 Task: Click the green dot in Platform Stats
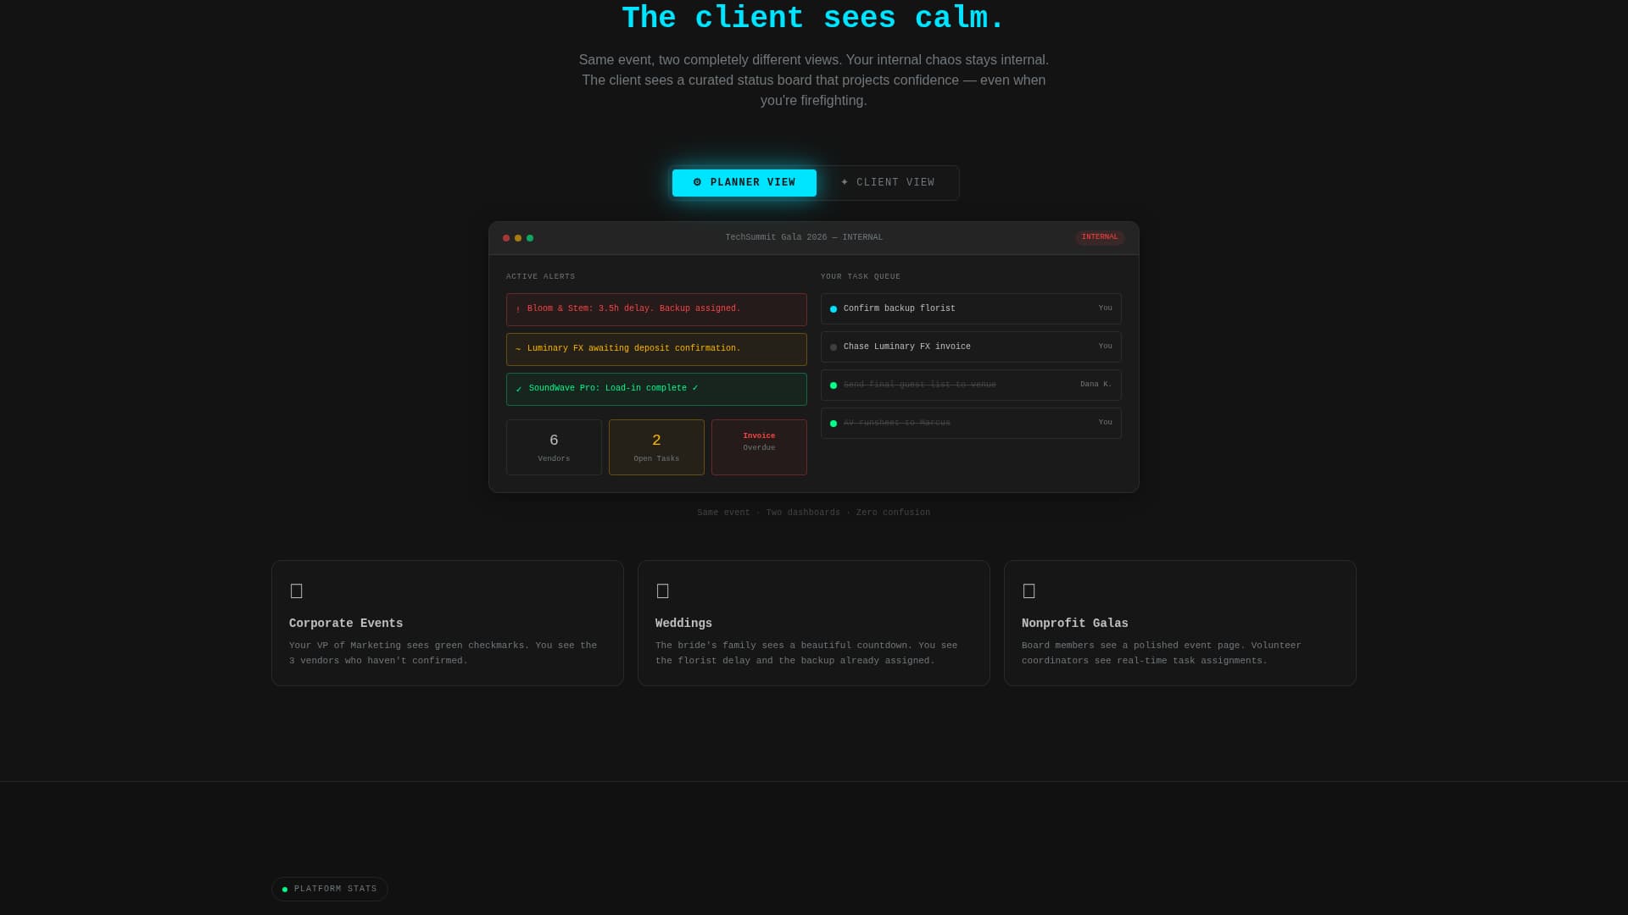pyautogui.click(x=285, y=890)
